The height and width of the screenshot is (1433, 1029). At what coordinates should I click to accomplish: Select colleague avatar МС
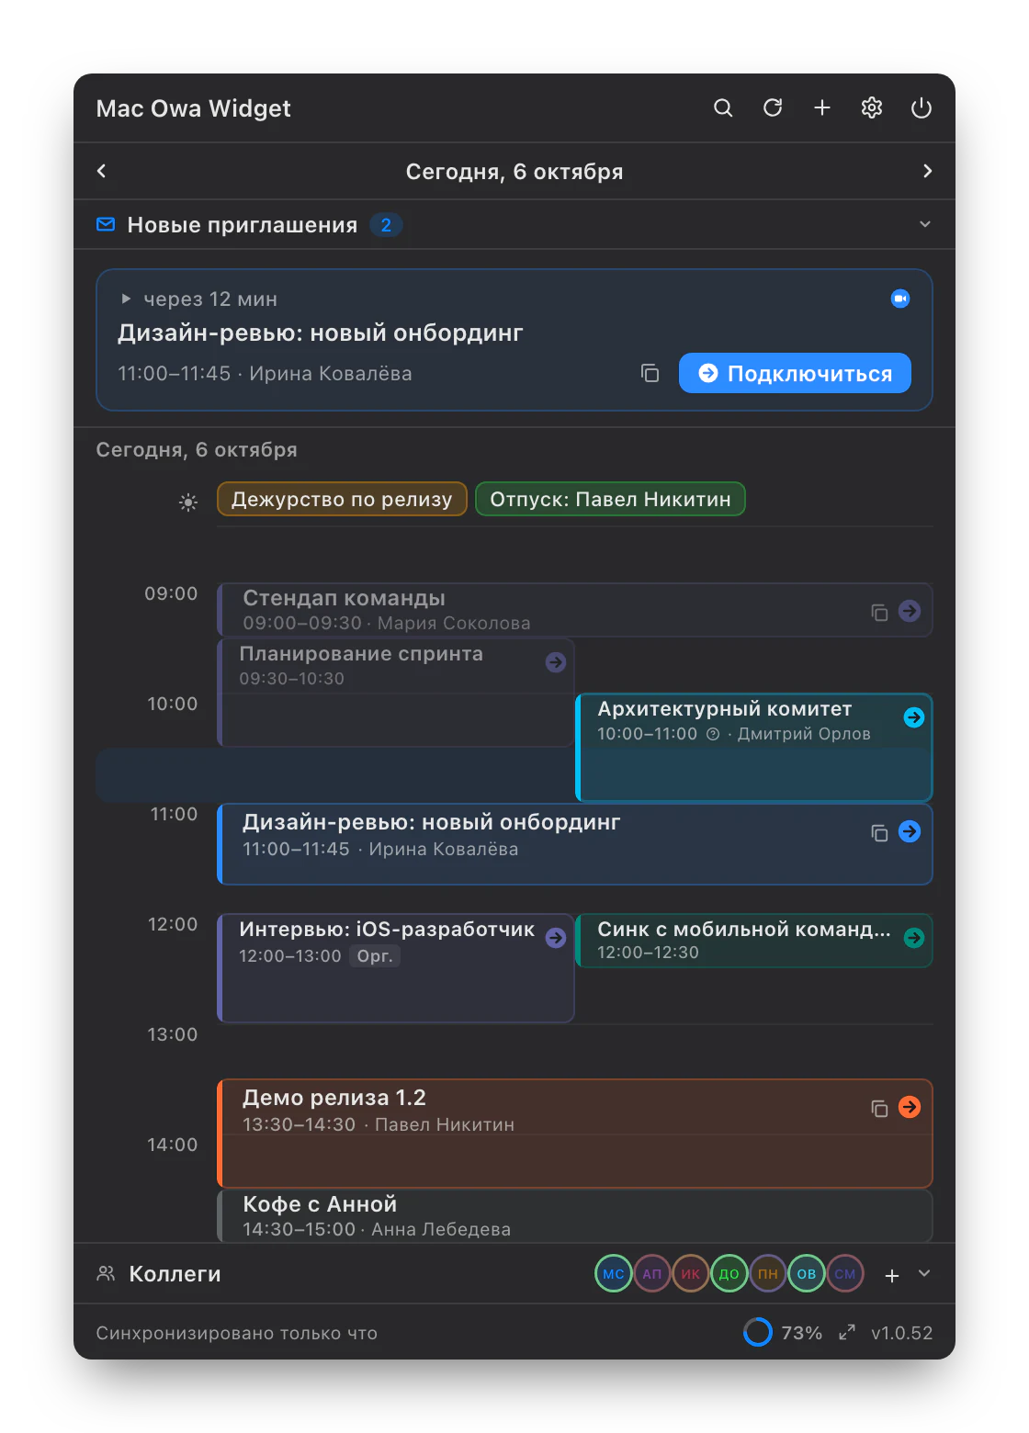[614, 1274]
